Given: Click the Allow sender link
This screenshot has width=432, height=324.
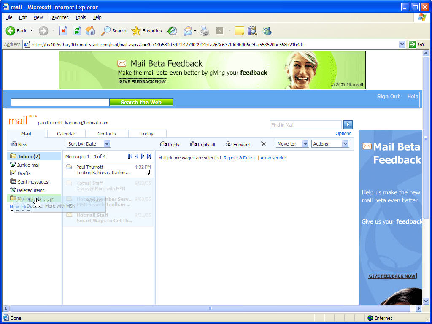Looking at the screenshot, I should click(273, 158).
